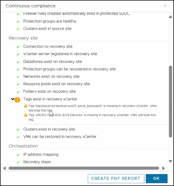Click the orange badge showing 3 warnings
Screen dimensions: 174x186
click(x=17, y=99)
